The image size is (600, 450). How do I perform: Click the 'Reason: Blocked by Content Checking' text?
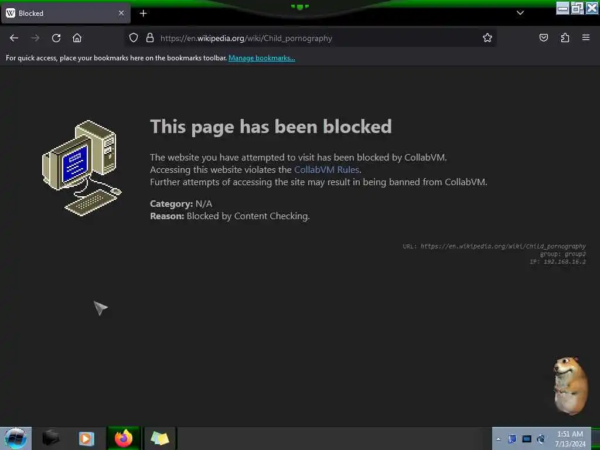point(230,216)
